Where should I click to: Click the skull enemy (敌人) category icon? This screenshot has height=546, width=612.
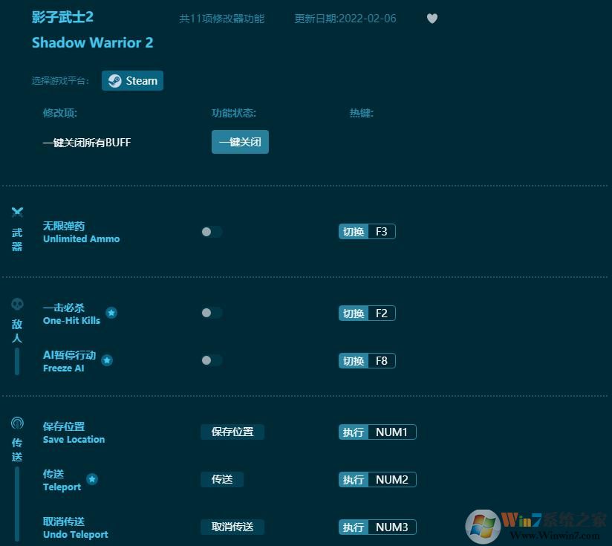coord(17,302)
